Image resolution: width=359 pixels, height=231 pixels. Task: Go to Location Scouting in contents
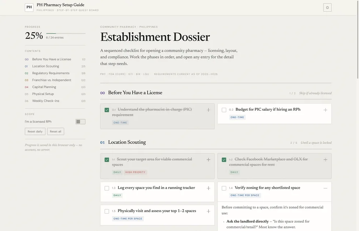55,66
